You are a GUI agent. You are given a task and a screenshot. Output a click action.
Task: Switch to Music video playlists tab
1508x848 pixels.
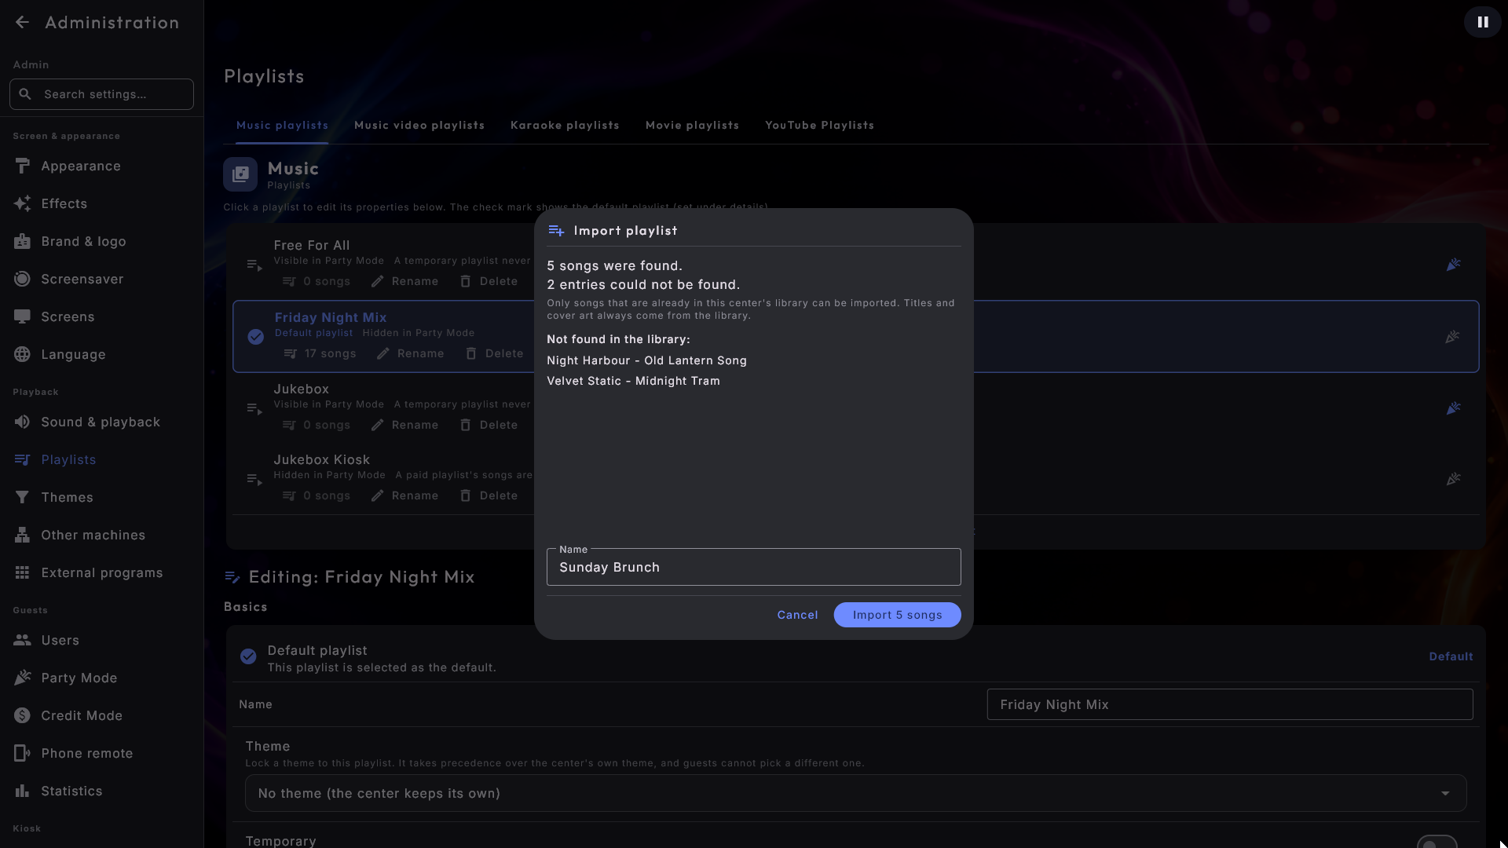(419, 126)
